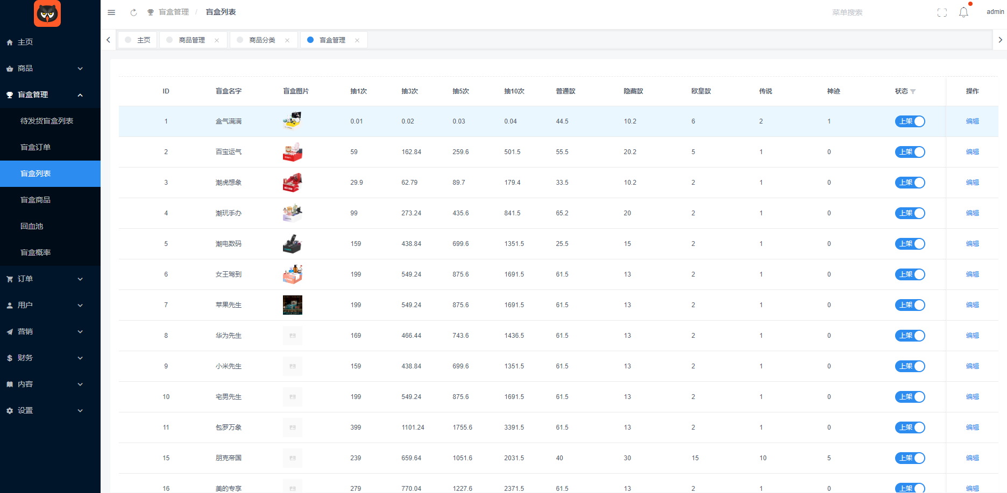Click the hamburger menu collapse icon
Image resolution: width=1007 pixels, height=493 pixels.
[x=111, y=12]
